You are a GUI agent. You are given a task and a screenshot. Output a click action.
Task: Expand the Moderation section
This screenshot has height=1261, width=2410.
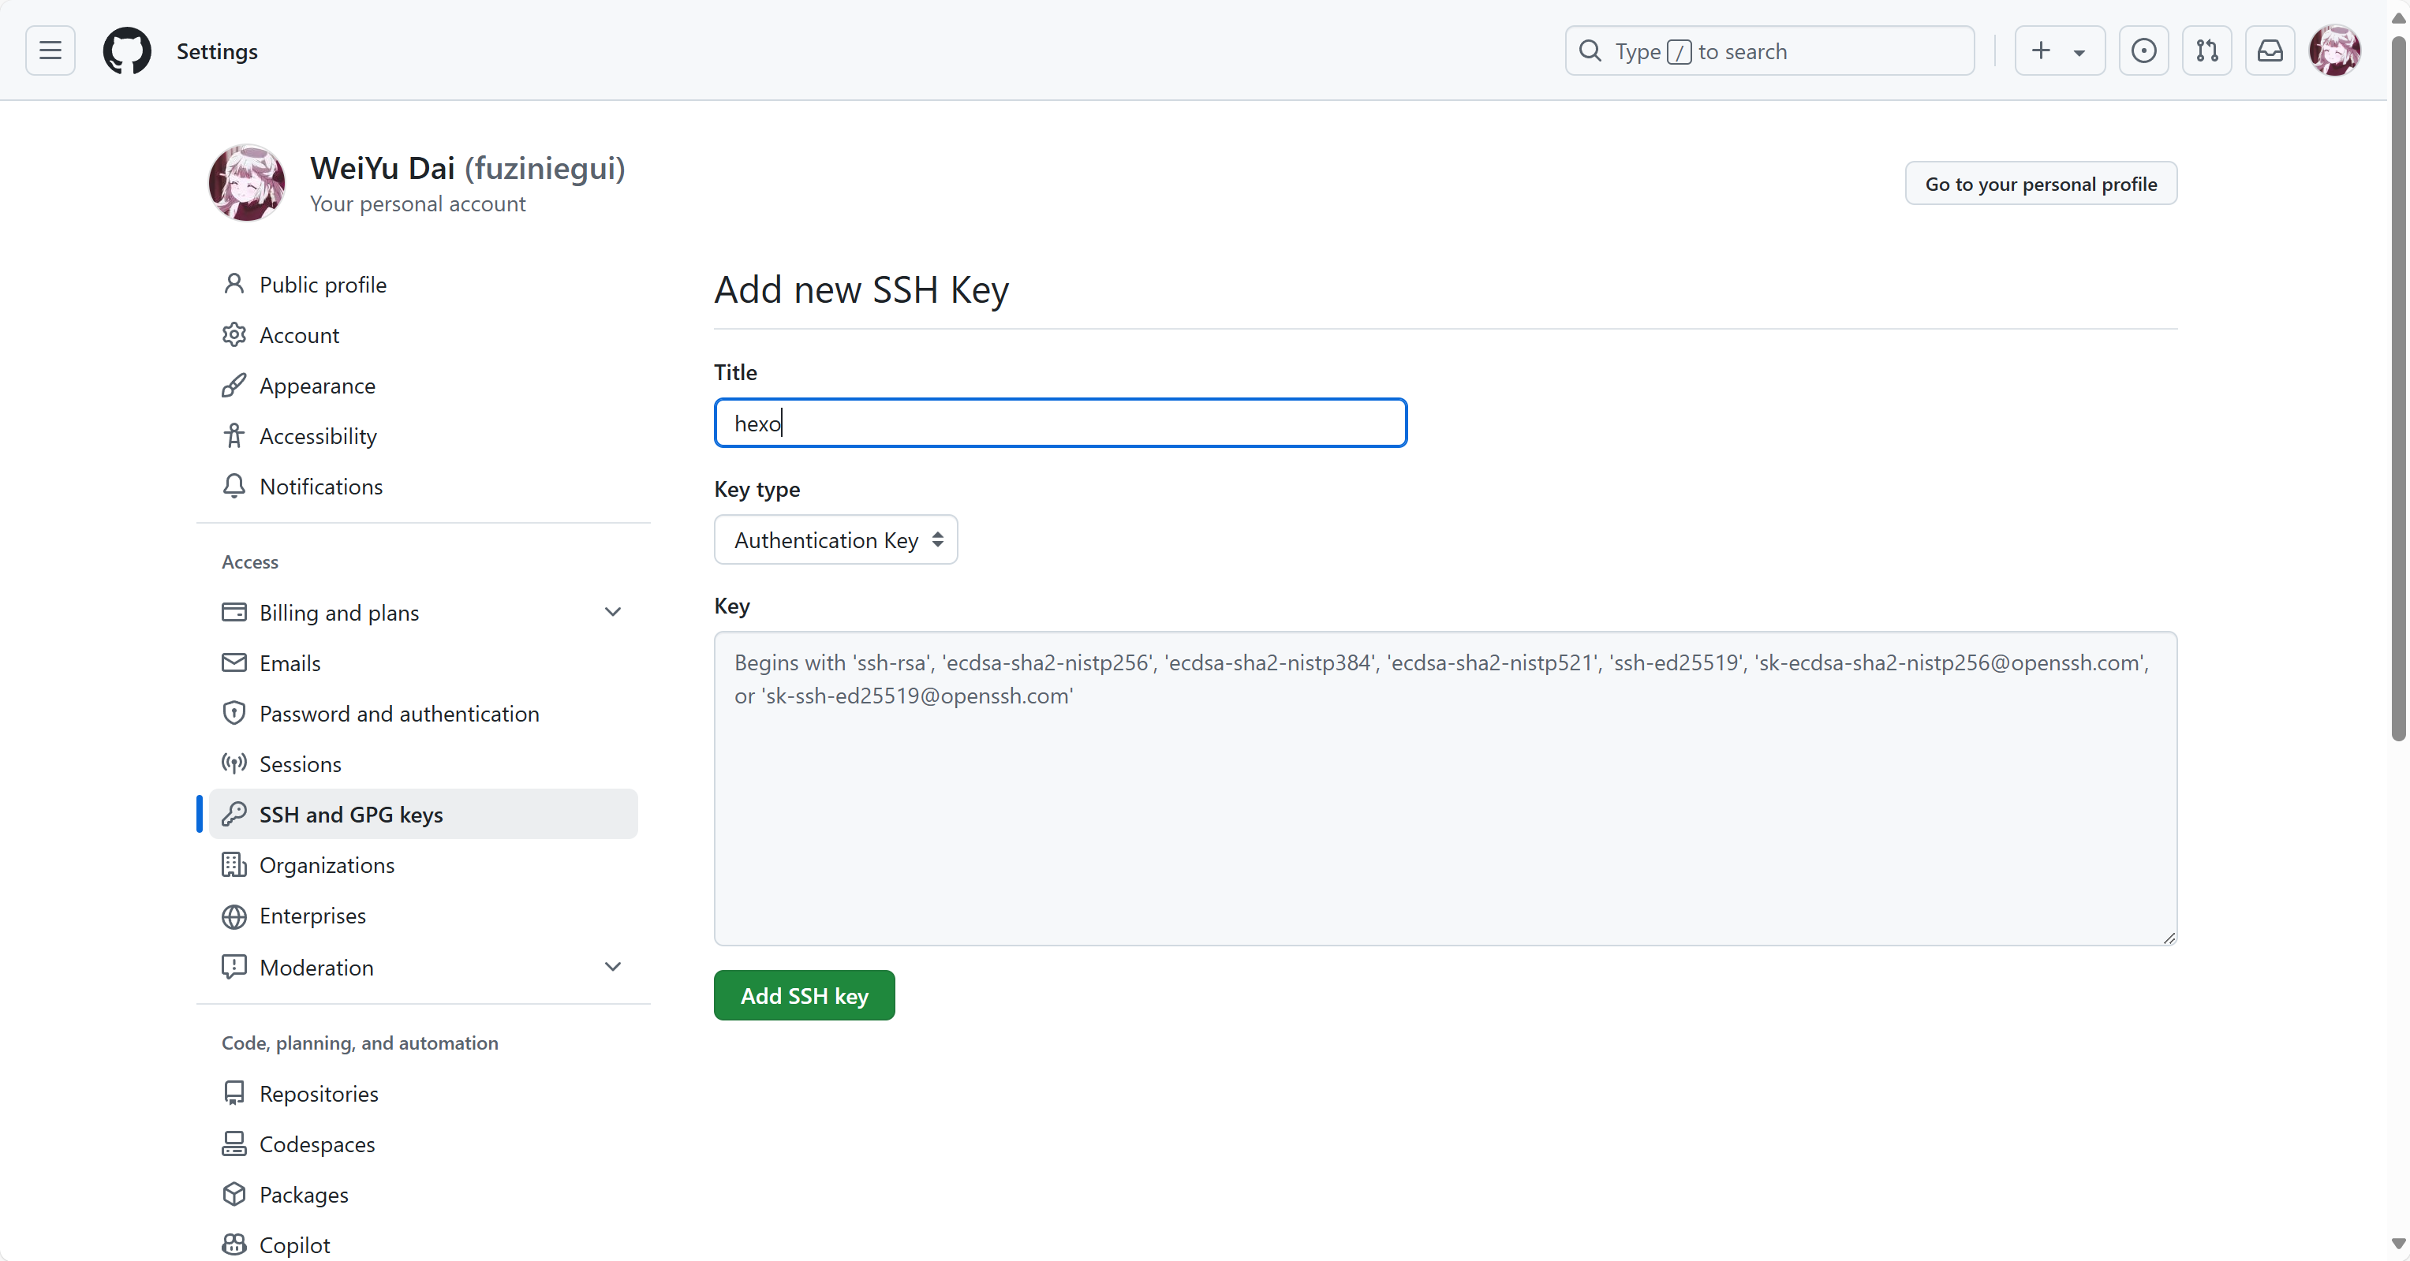613,966
